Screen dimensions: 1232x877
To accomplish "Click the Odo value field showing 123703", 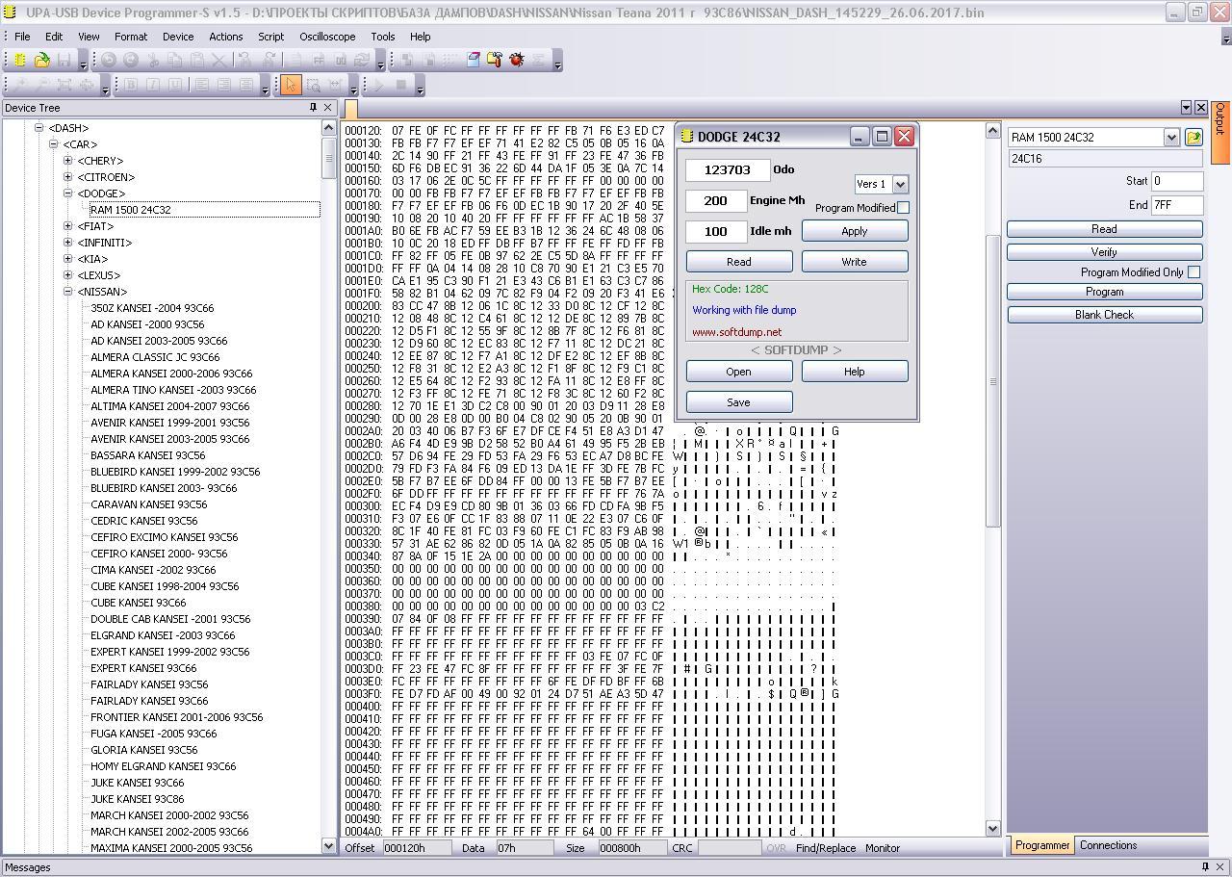I will pyautogui.click(x=728, y=169).
